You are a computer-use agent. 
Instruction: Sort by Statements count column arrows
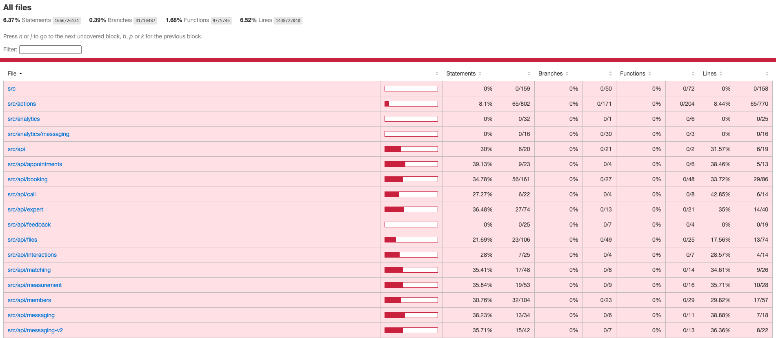pyautogui.click(x=529, y=73)
